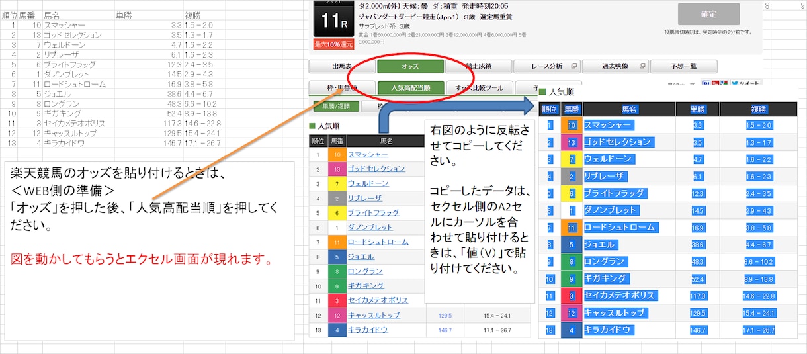Click highlighted 14.6 - 22.8 in right table
The image size is (807, 354).
click(759, 295)
